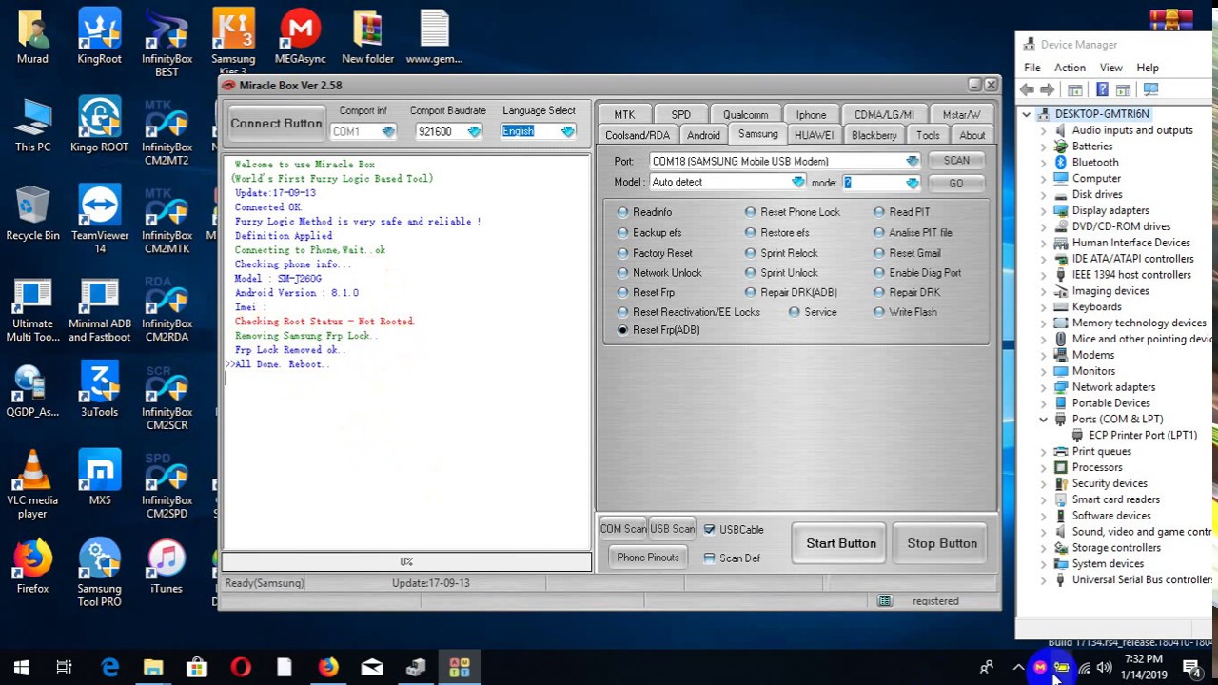Open TeamViewer 14 desktop icon
This screenshot has height=685, width=1218.
pos(99,220)
